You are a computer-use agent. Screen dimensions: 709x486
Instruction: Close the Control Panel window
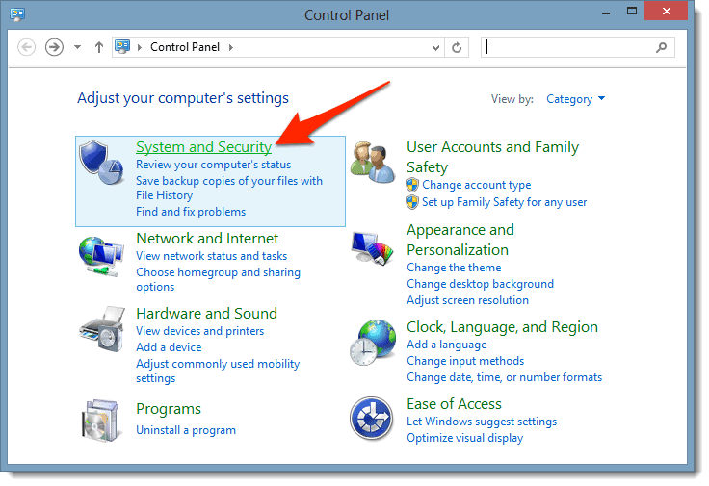point(666,12)
